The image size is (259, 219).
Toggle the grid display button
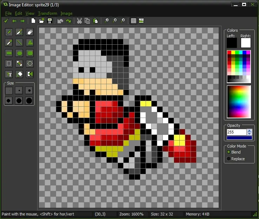133,21
